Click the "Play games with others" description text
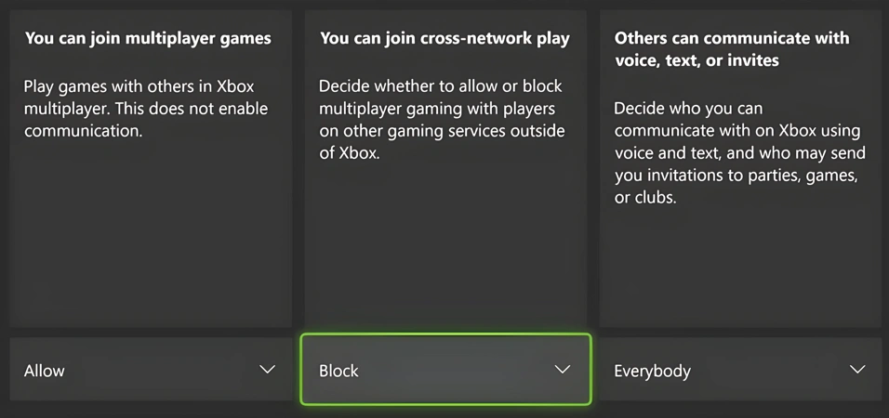Viewport: 889px width, 418px height. click(x=146, y=109)
